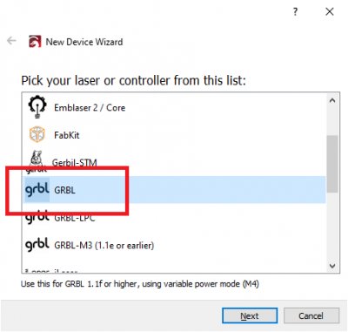Click the FabKit orange cube icon
Image resolution: width=348 pixels, height=332 pixels.
point(37,134)
